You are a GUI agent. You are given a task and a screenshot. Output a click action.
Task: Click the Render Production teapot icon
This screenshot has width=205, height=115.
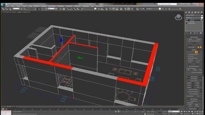[132, 9]
